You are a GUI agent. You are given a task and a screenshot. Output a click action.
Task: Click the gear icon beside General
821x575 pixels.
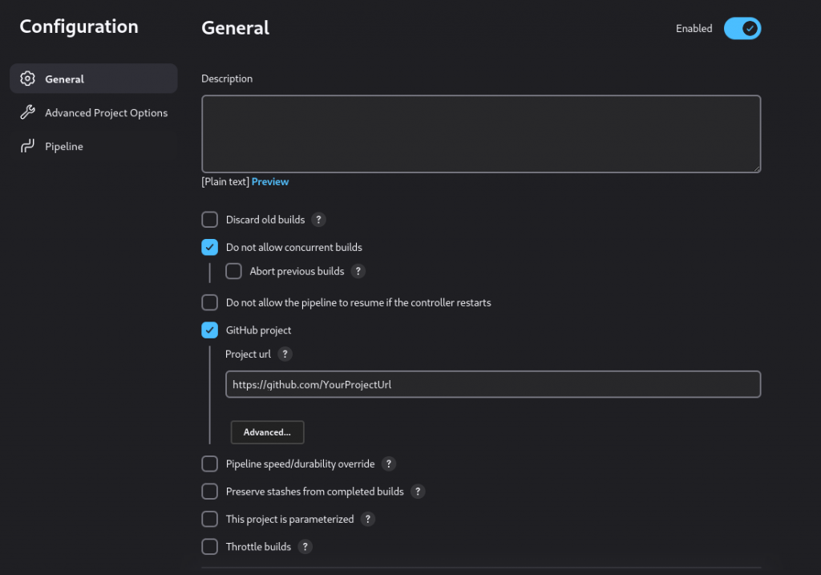point(27,79)
